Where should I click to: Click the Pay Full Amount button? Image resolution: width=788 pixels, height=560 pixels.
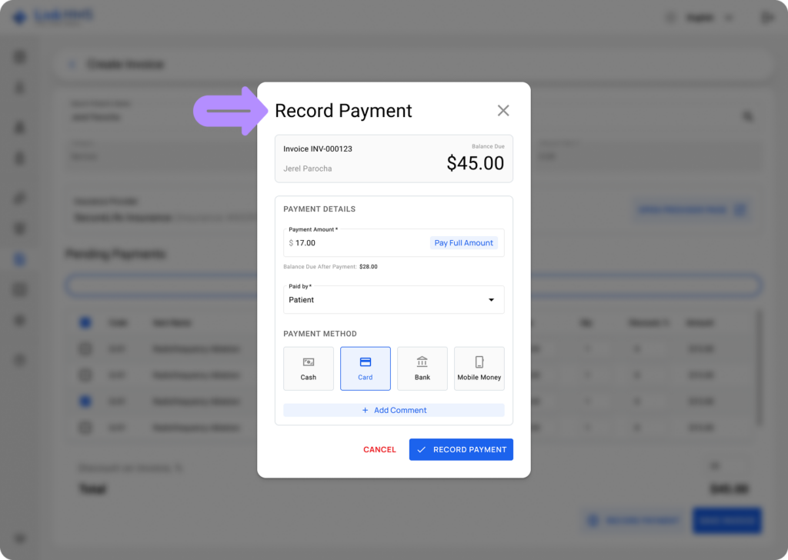[463, 242]
